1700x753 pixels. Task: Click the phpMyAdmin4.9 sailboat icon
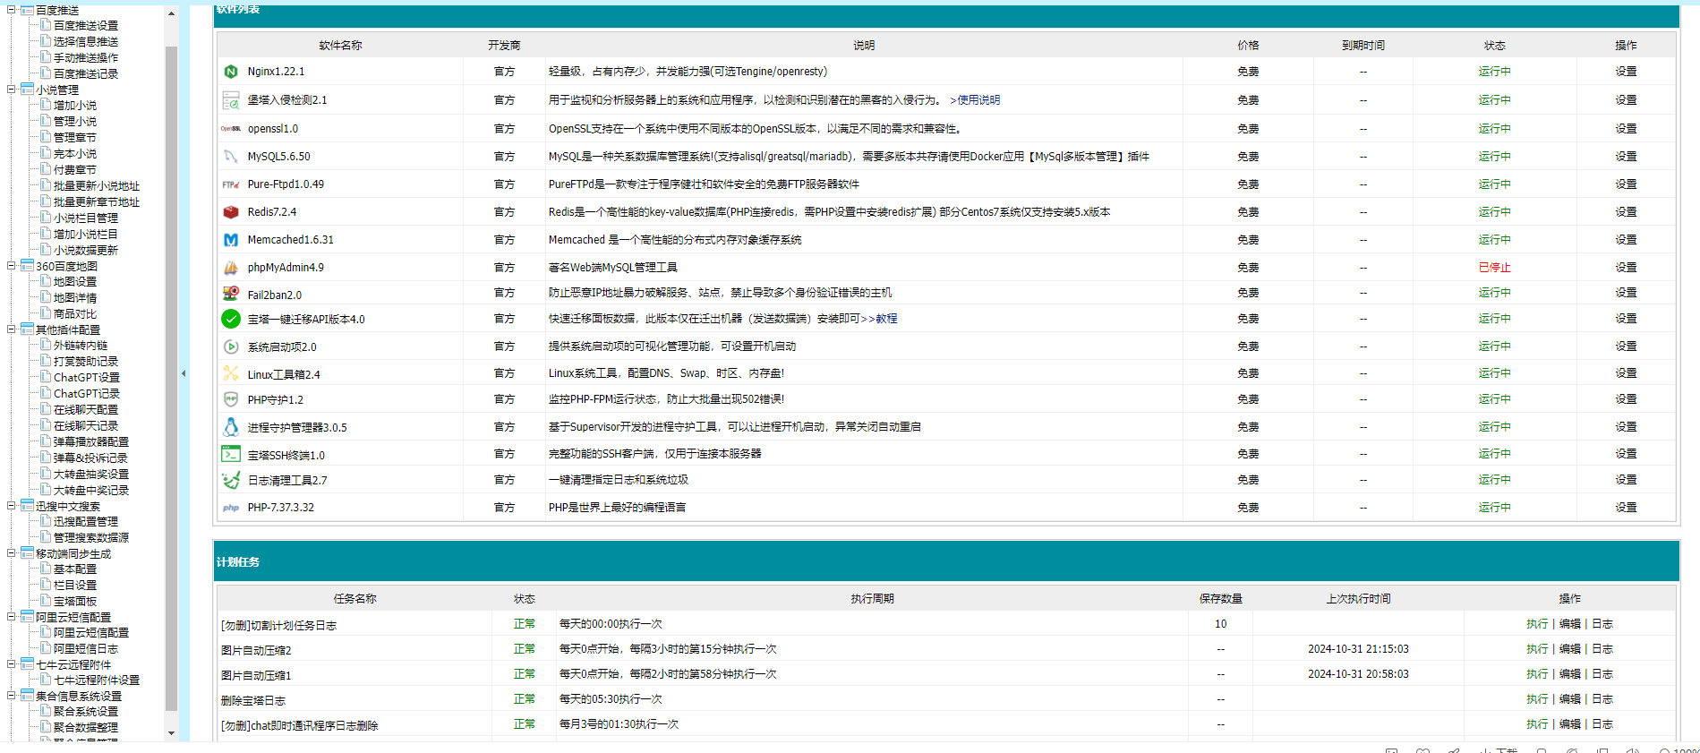coord(231,268)
